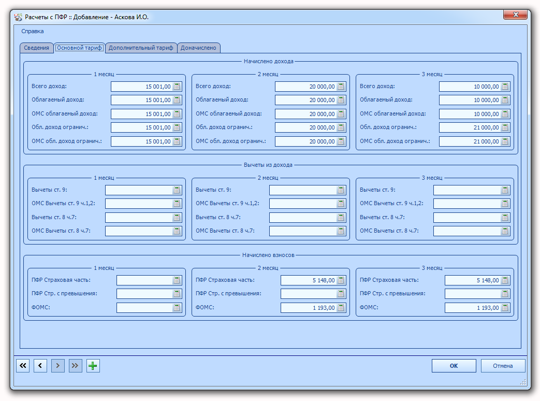
Task: Click the application icon in title bar
Action: 18,17
